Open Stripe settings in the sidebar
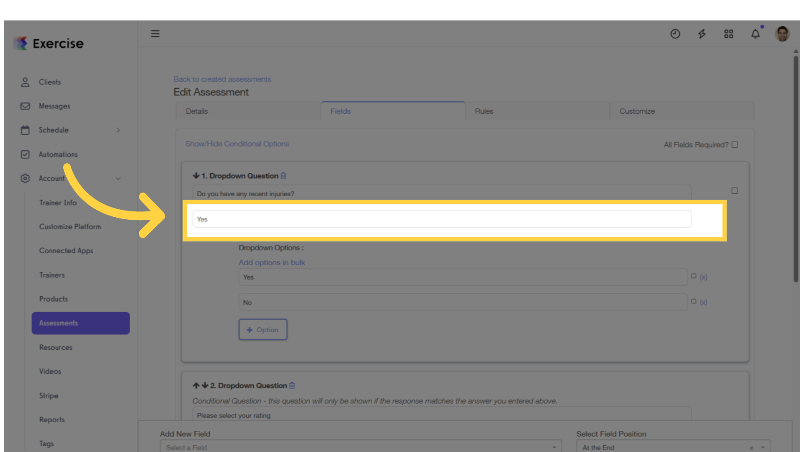This screenshot has height=452, width=804. click(x=49, y=395)
